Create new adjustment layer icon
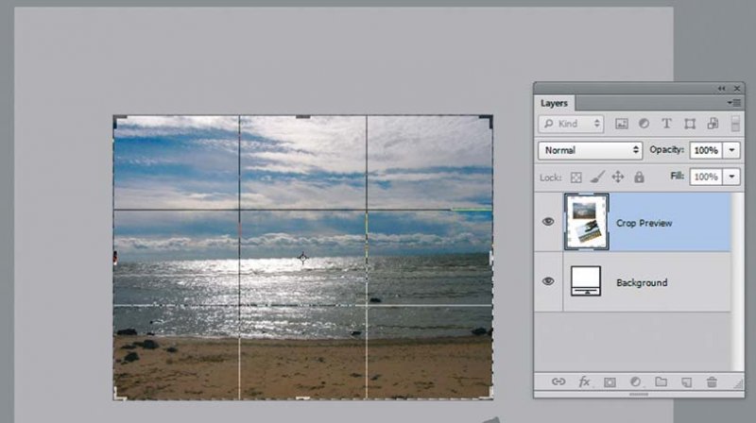Viewport: 756px width, 423px height. (x=635, y=381)
